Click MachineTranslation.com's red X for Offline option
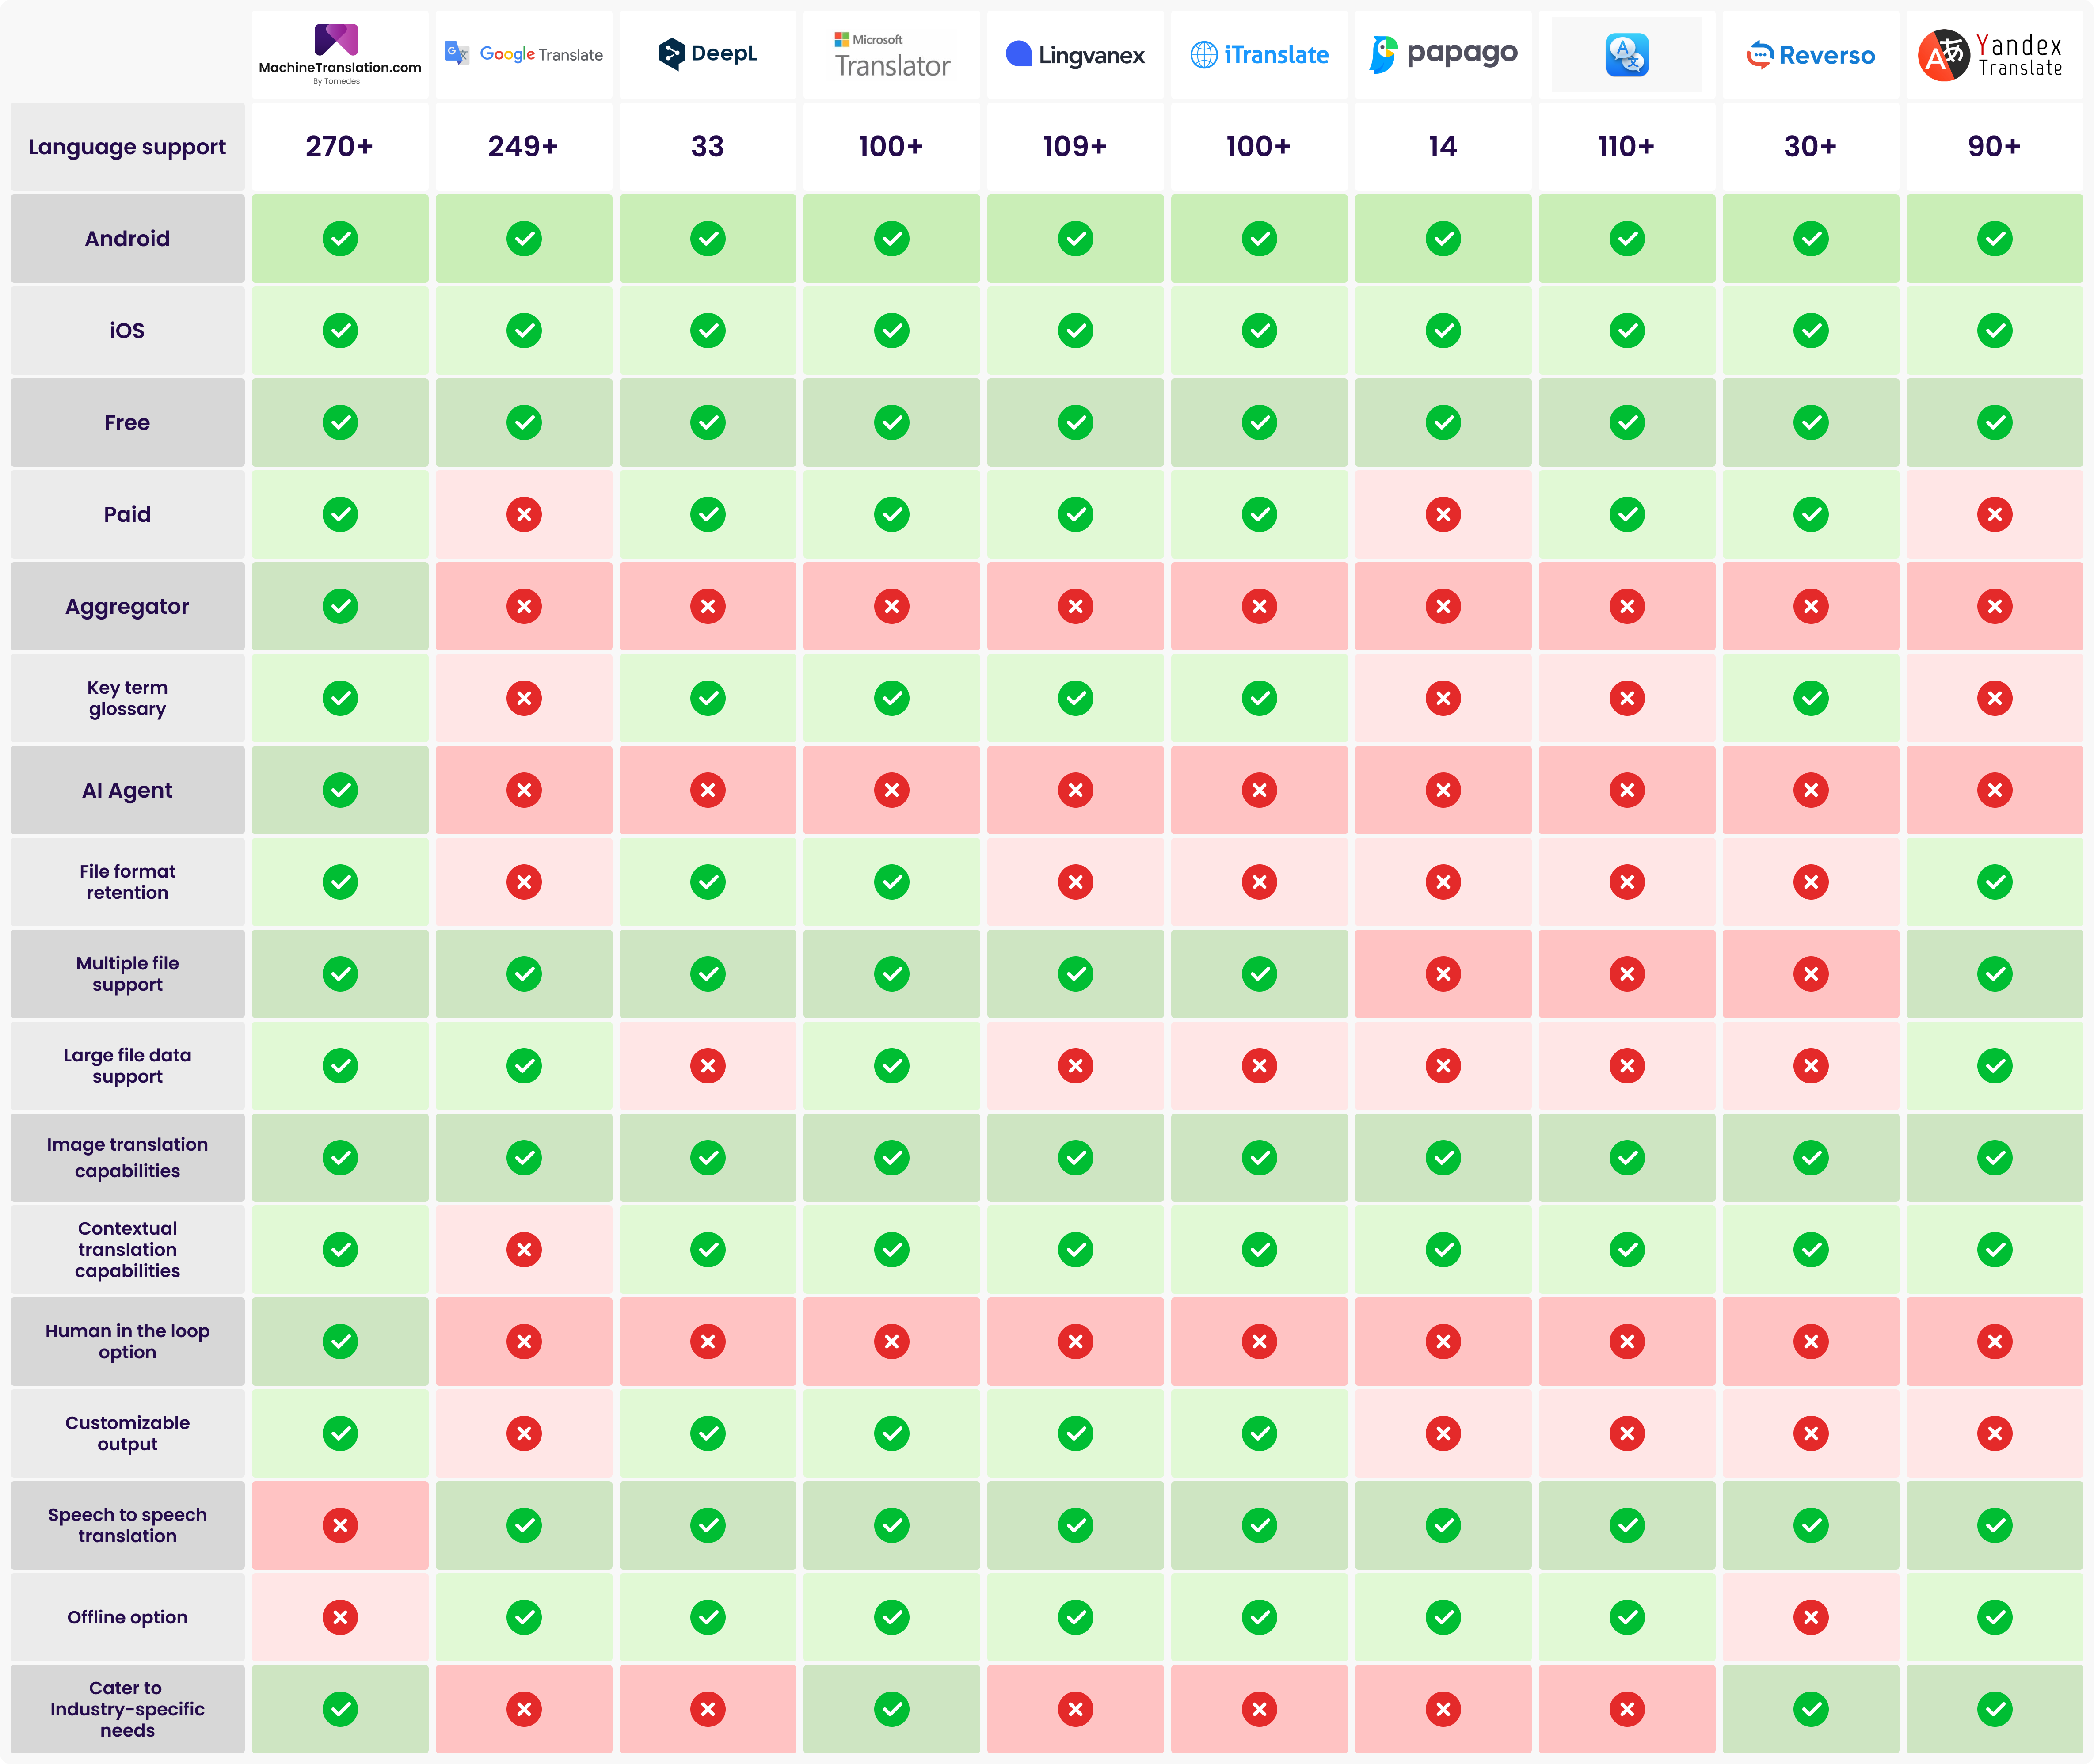Screen dimensions: 2094x1764 (x=340, y=1617)
